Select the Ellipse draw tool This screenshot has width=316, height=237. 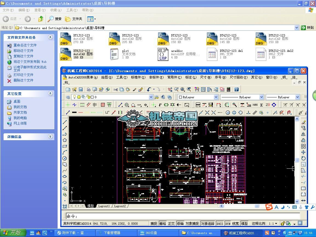pos(65,177)
